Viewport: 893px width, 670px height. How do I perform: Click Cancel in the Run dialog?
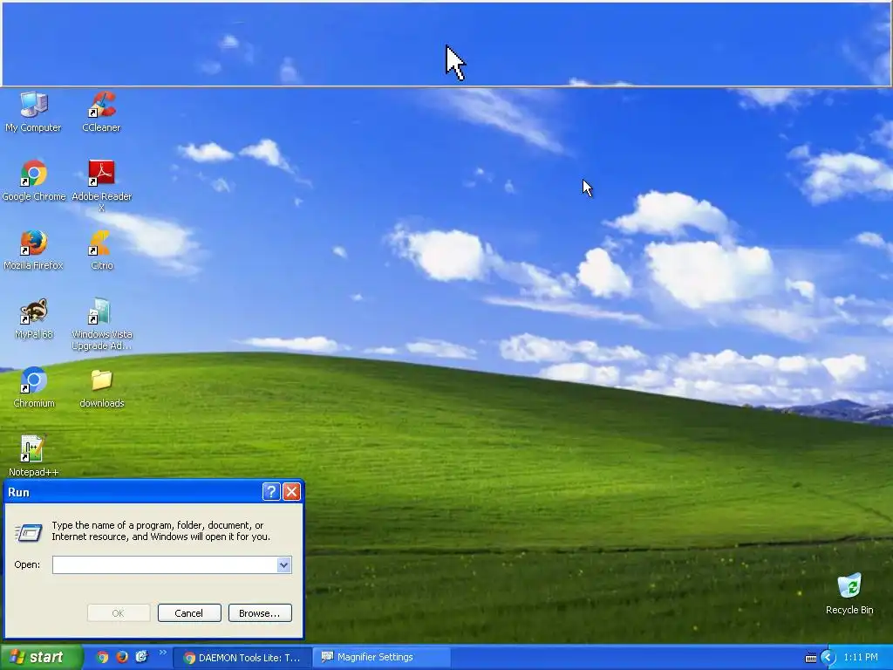pos(189,613)
